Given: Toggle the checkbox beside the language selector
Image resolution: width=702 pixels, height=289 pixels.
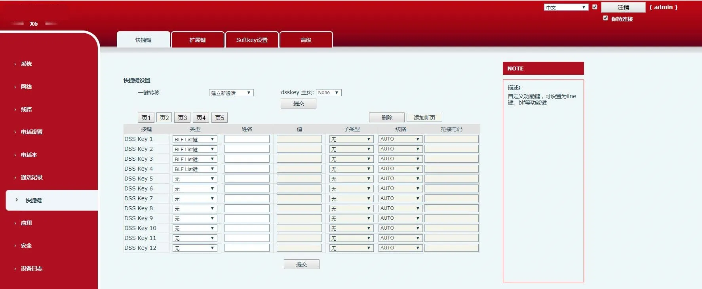Looking at the screenshot, I should (x=595, y=7).
